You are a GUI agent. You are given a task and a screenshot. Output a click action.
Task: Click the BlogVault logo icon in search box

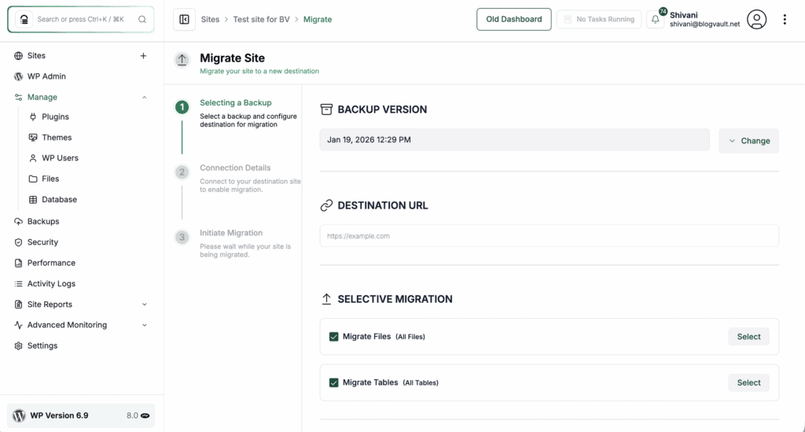[24, 20]
